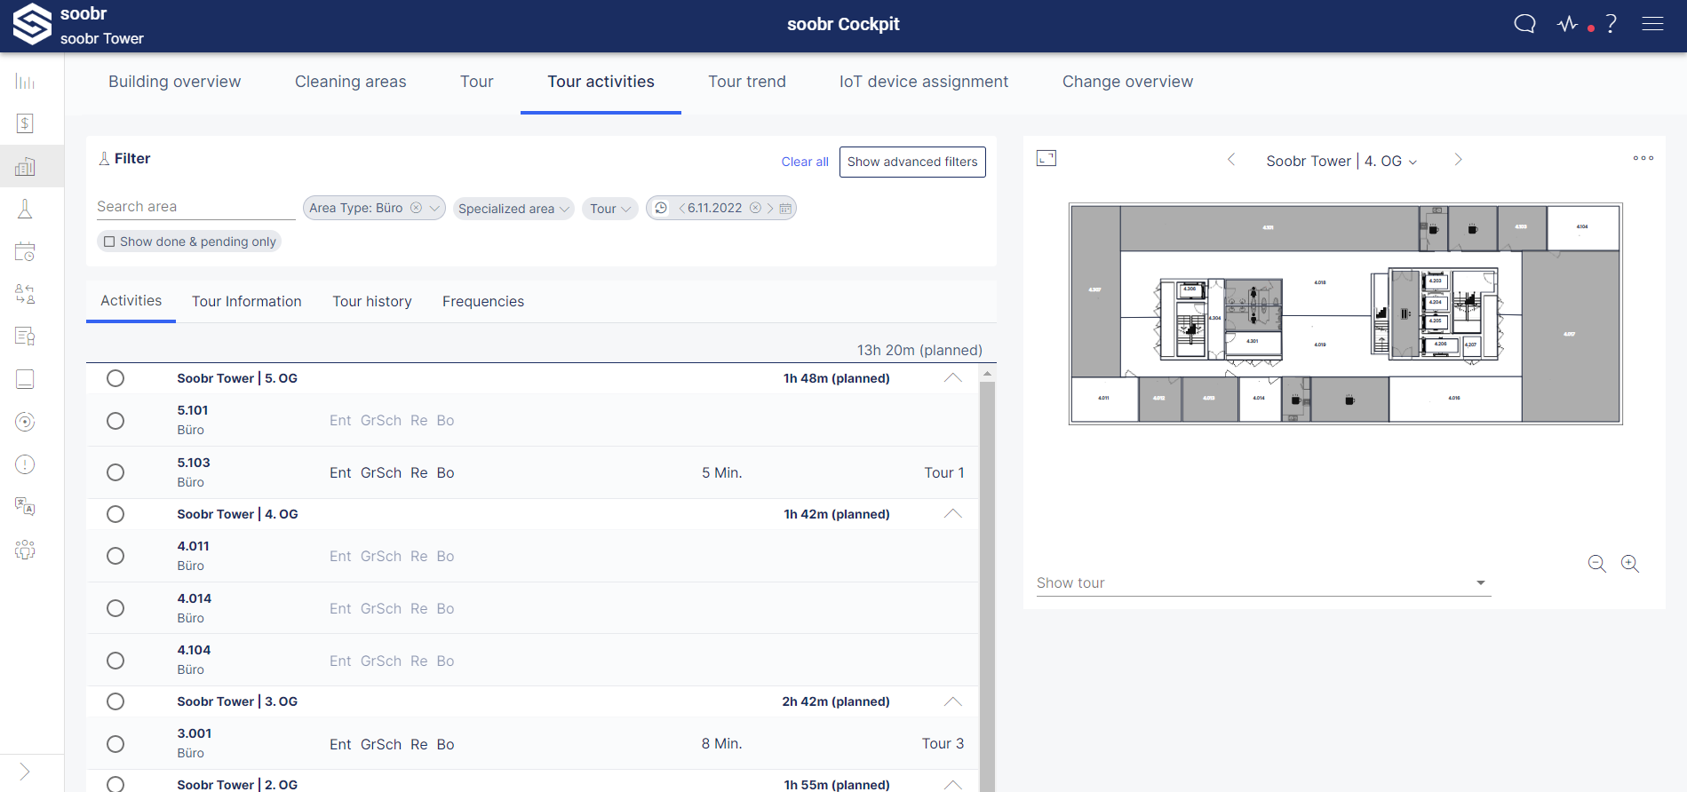
Task: Open the Frequencies sub-tab
Action: 483,302
